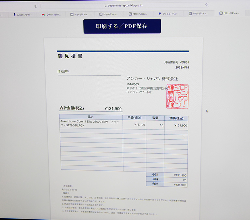Click ¥131,900 in the final 合計 row

(180, 185)
